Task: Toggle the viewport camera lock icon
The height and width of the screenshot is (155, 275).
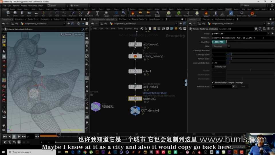Action: (x=61, y=34)
